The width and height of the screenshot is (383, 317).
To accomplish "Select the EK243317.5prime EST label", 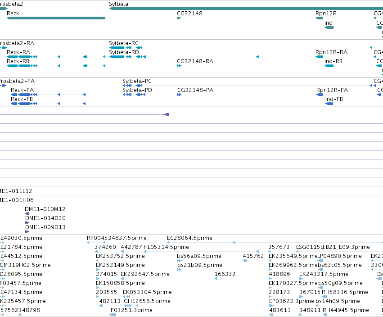I will 324,274.
